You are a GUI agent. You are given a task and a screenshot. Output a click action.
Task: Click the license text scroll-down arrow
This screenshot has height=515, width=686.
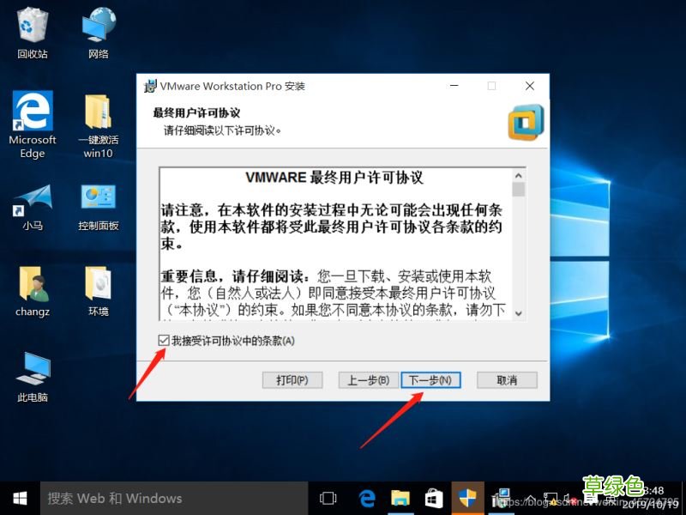click(x=519, y=313)
